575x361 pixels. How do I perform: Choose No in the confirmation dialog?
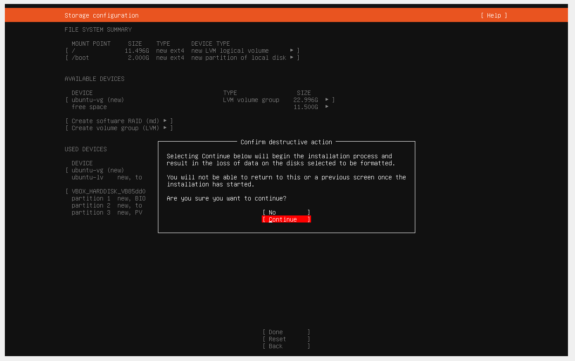tap(286, 212)
